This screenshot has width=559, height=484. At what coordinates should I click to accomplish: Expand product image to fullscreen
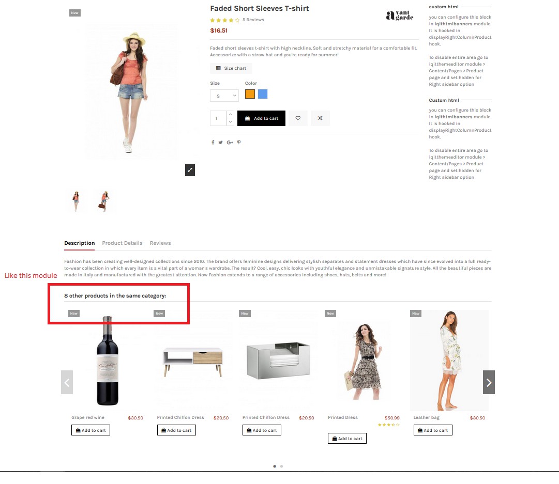(x=190, y=170)
